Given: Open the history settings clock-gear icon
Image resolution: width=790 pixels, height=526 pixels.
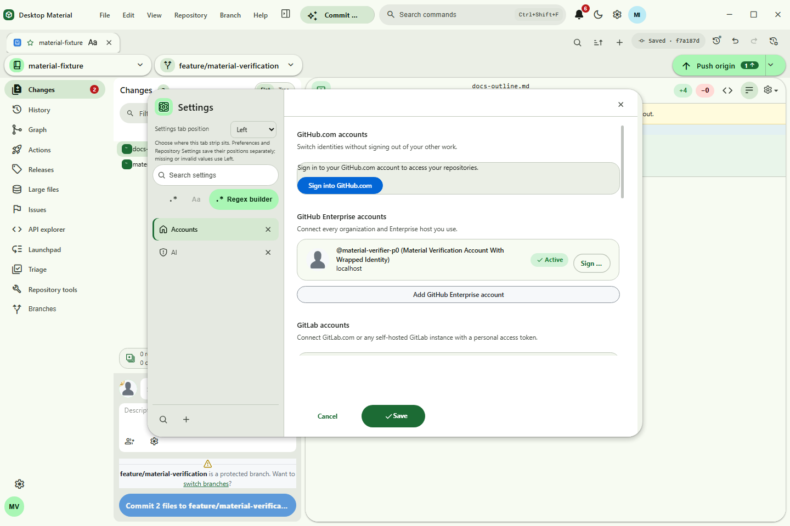Looking at the screenshot, I should tap(774, 41).
